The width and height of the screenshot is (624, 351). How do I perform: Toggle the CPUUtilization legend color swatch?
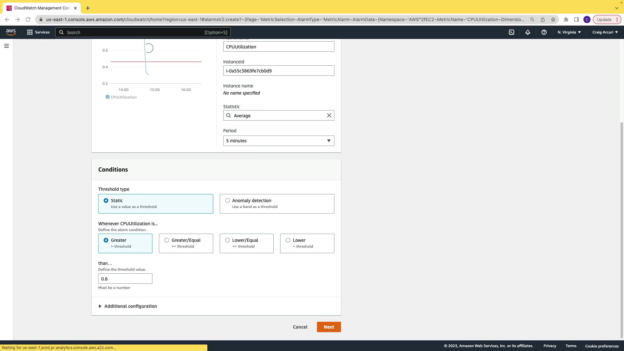(108, 97)
